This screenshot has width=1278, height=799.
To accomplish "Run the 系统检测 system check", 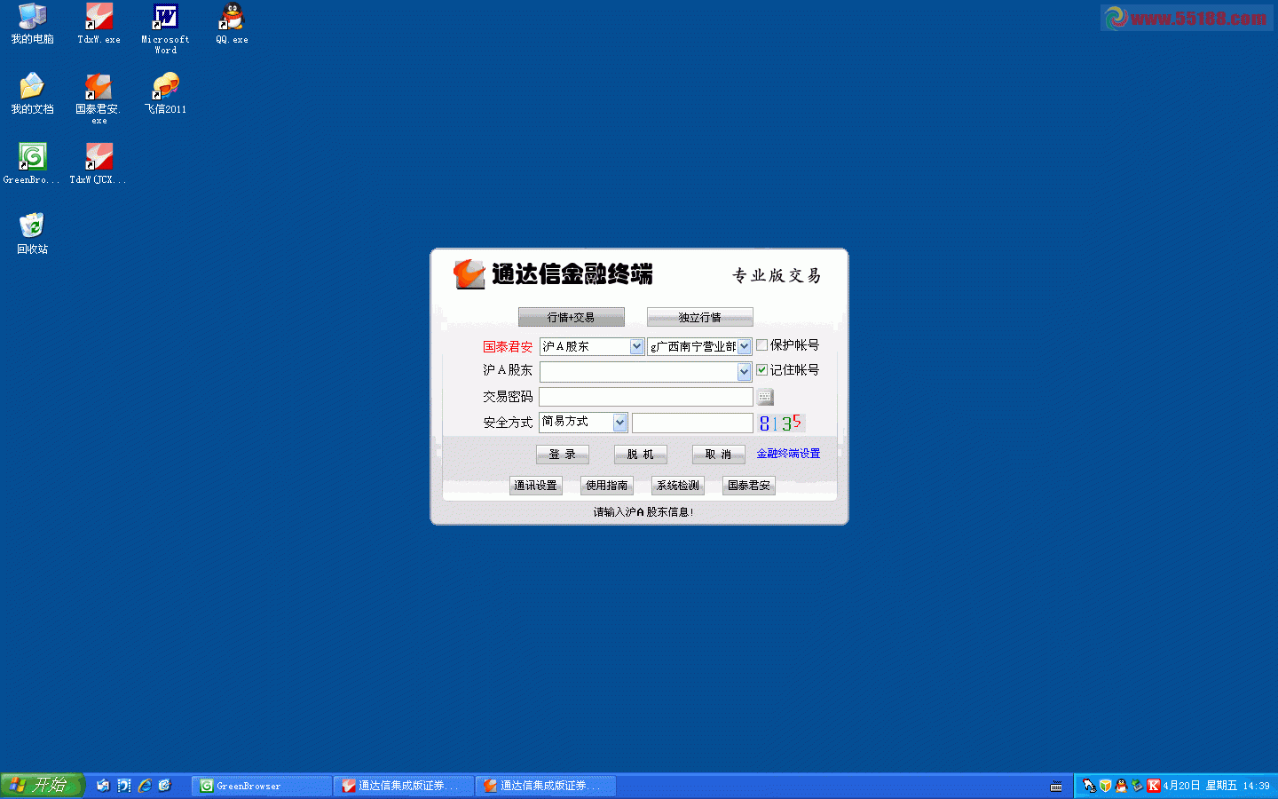I will (x=678, y=486).
